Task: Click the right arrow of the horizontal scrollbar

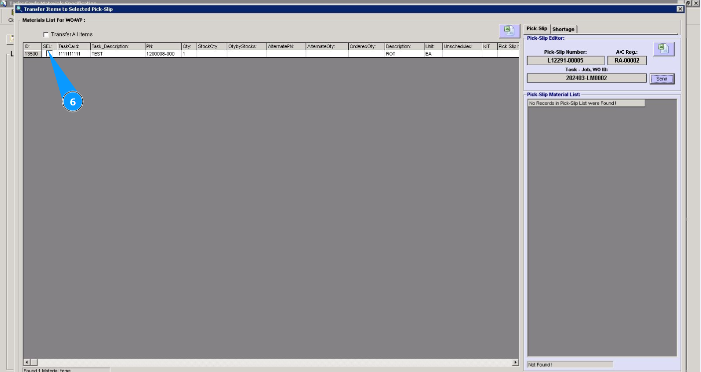Action: [x=515, y=363]
